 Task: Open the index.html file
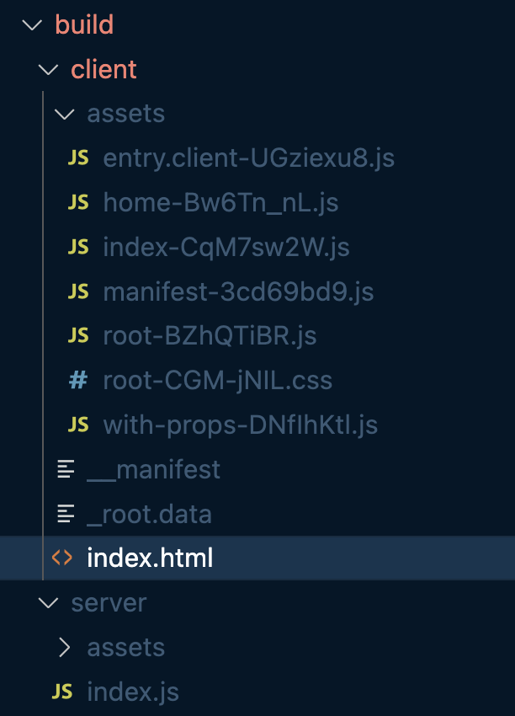(150, 558)
